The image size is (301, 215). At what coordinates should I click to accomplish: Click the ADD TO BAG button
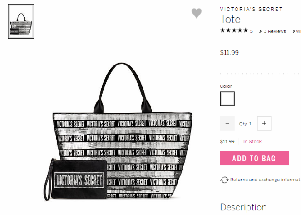(255, 158)
